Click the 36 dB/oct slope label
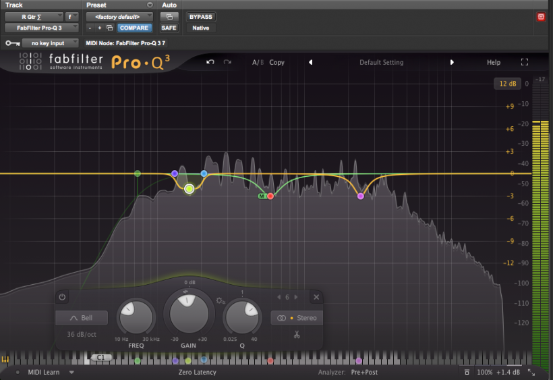This screenshot has height=380, width=553. (x=82, y=334)
